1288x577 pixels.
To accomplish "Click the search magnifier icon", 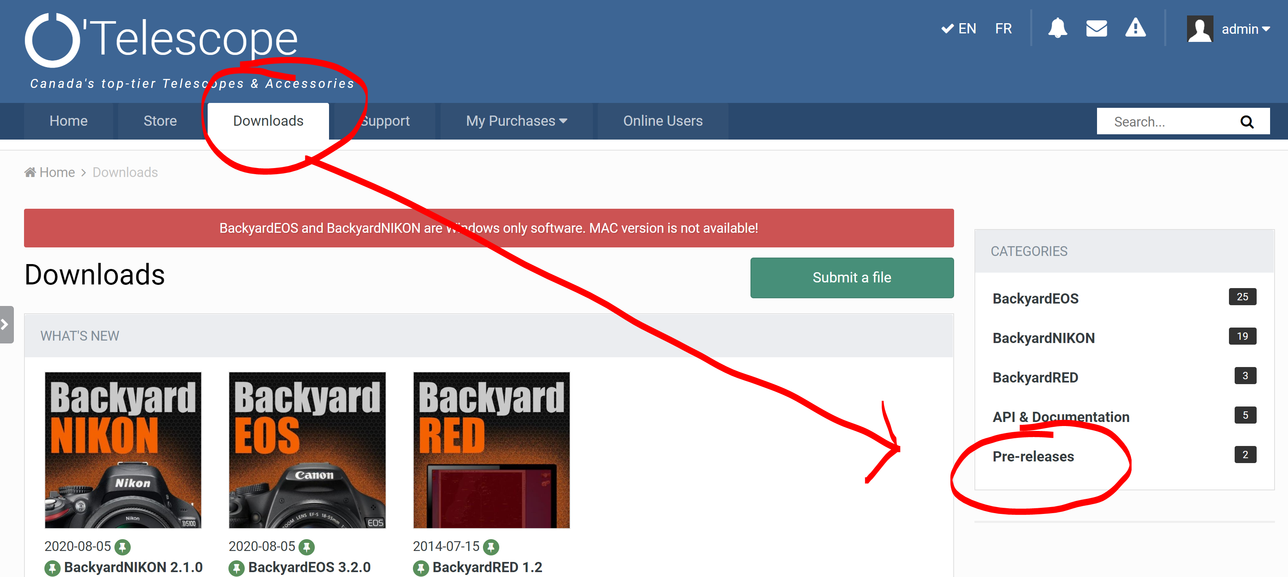I will click(1246, 122).
